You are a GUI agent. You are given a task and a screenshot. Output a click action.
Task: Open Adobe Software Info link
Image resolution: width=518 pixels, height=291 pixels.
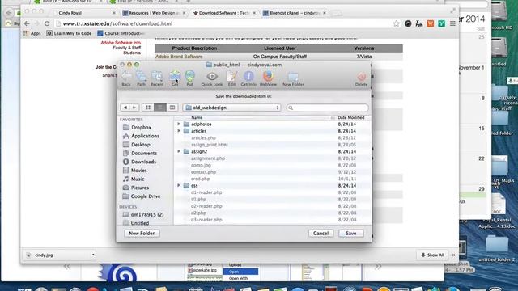pyautogui.click(x=121, y=43)
